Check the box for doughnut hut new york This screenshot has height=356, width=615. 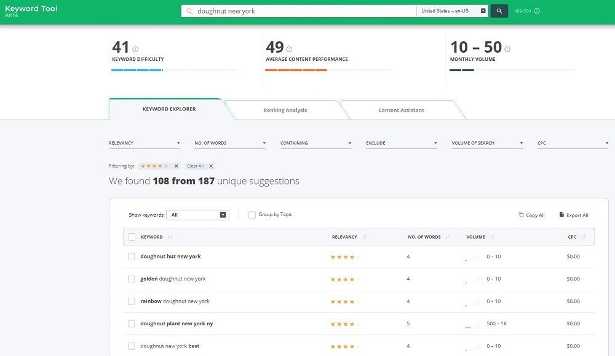(x=132, y=257)
